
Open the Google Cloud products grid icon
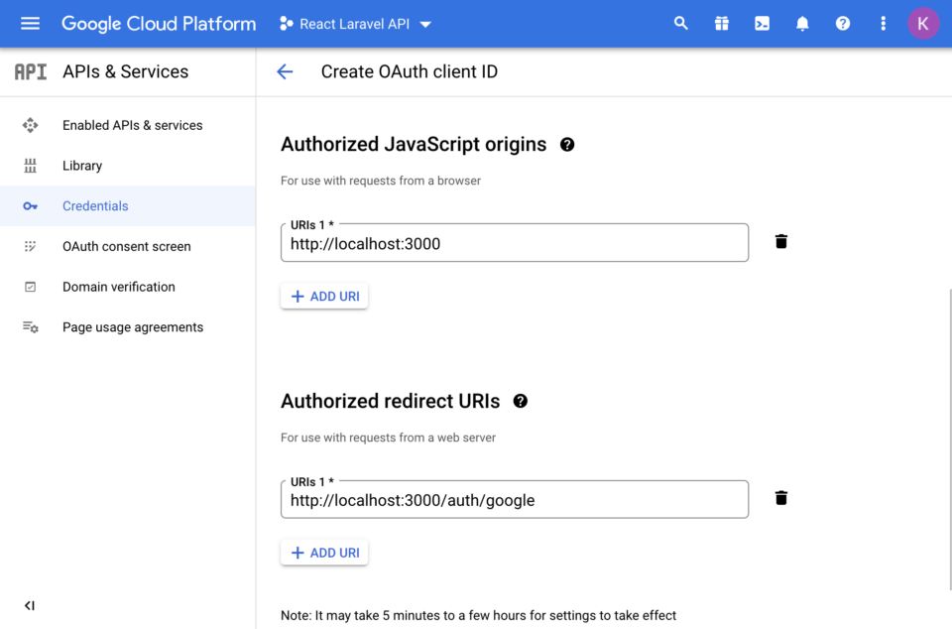pyautogui.click(x=722, y=23)
